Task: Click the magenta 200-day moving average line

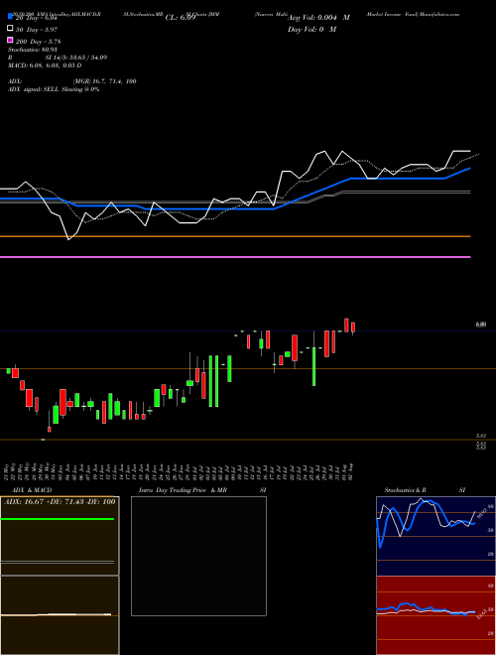Action: (235, 257)
